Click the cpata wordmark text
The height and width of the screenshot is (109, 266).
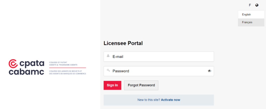(32, 64)
